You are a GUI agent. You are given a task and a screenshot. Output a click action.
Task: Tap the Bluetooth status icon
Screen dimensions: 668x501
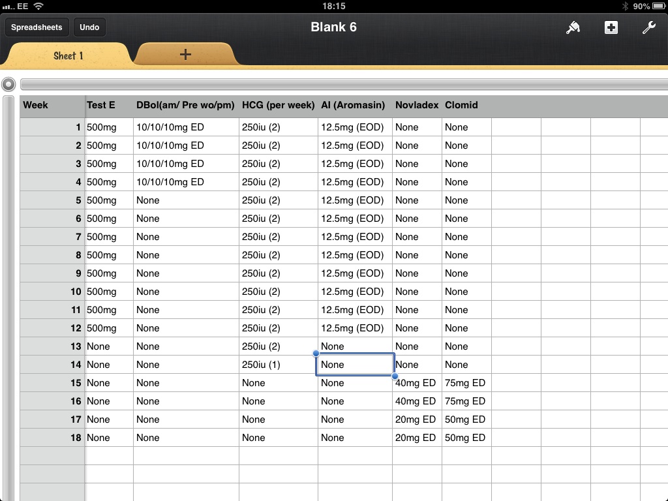tap(625, 6)
